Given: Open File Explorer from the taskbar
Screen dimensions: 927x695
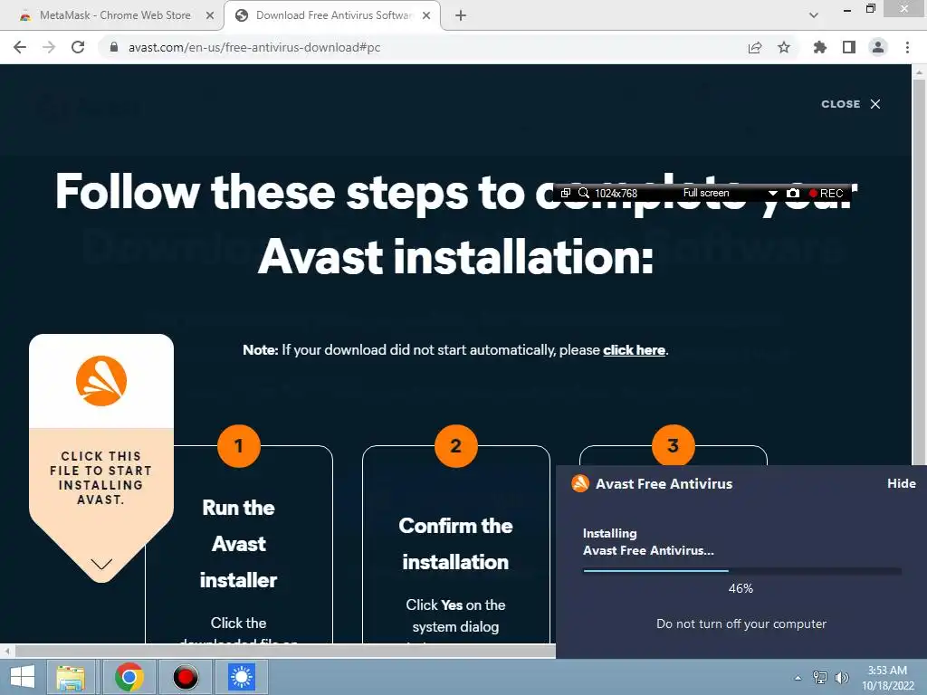Looking at the screenshot, I should click(x=71, y=677).
